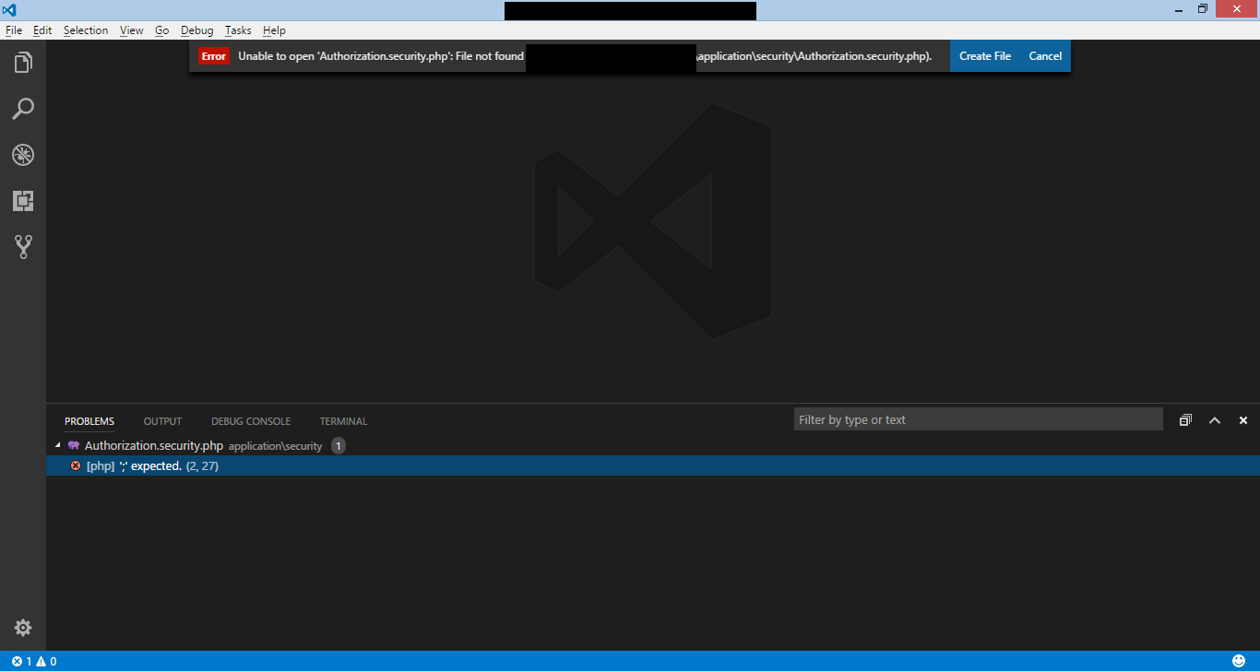Open the Debug view in activity bar
1260x671 pixels.
pyautogui.click(x=23, y=155)
